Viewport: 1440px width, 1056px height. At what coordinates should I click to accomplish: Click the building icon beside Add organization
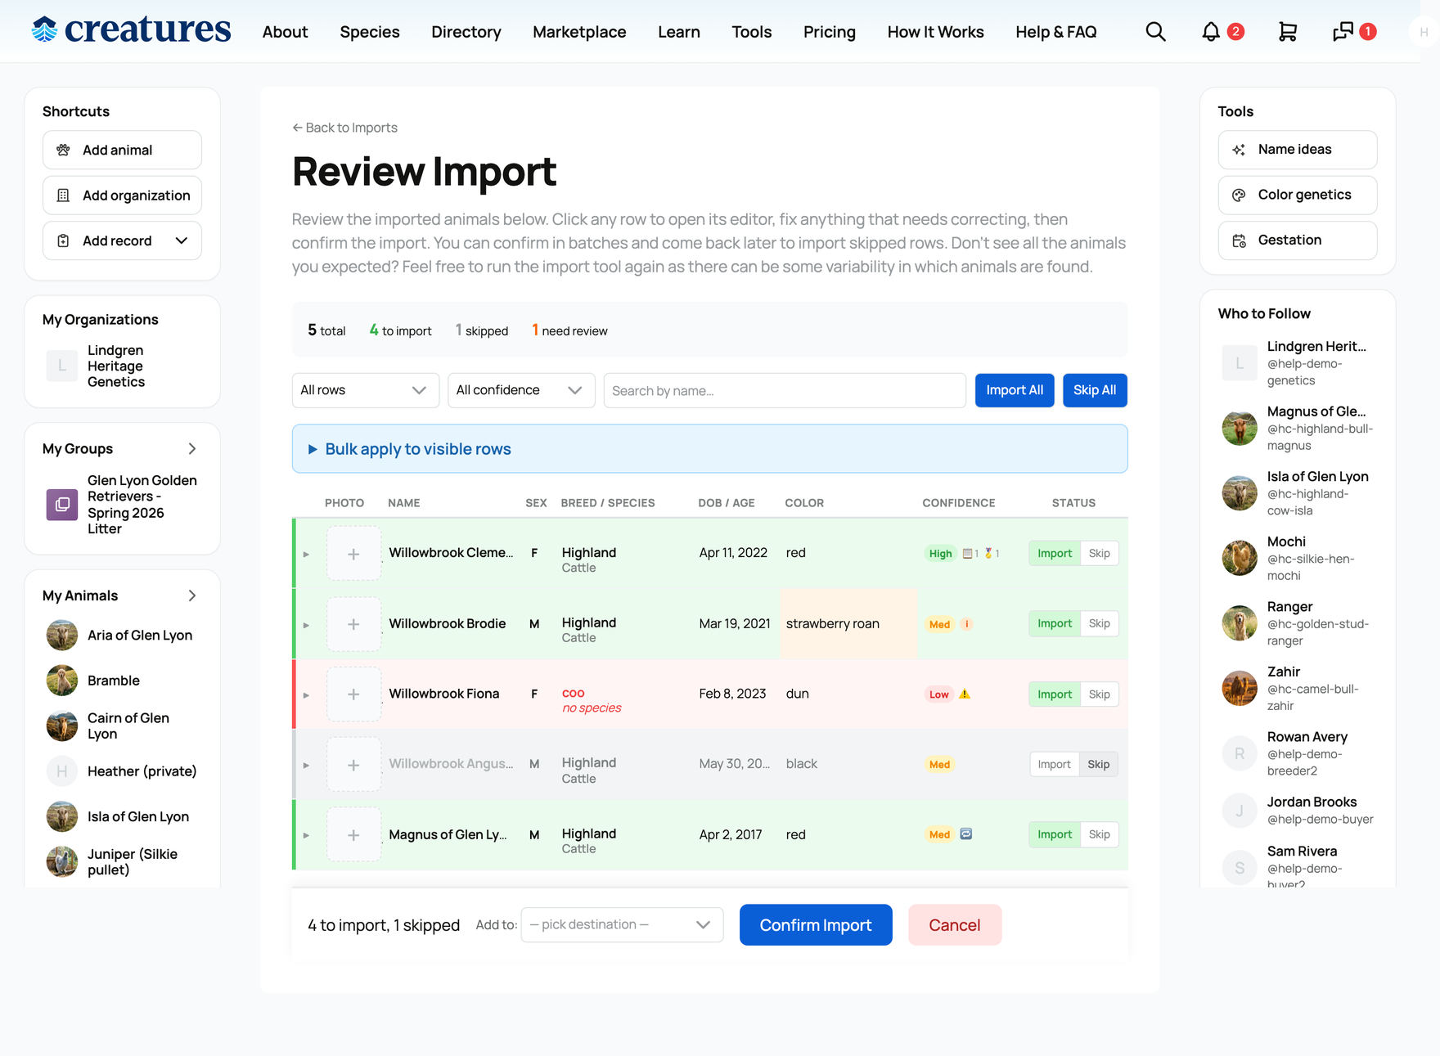pyautogui.click(x=63, y=195)
